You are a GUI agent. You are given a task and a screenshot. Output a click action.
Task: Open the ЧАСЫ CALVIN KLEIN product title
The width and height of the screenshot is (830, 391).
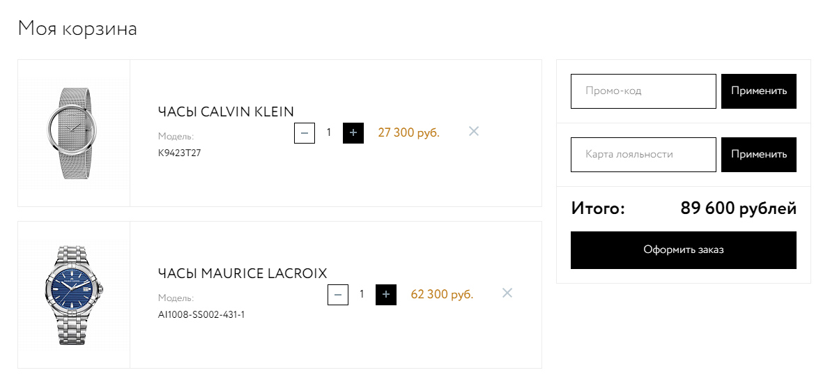coord(226,112)
